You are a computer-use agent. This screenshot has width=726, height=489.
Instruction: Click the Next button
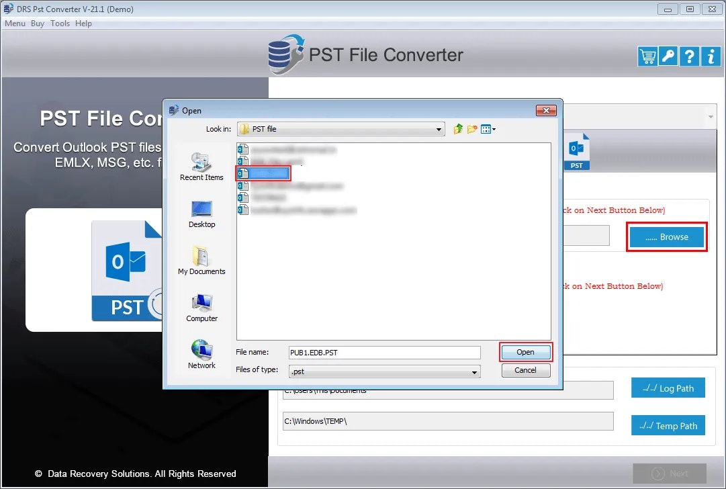pos(670,474)
